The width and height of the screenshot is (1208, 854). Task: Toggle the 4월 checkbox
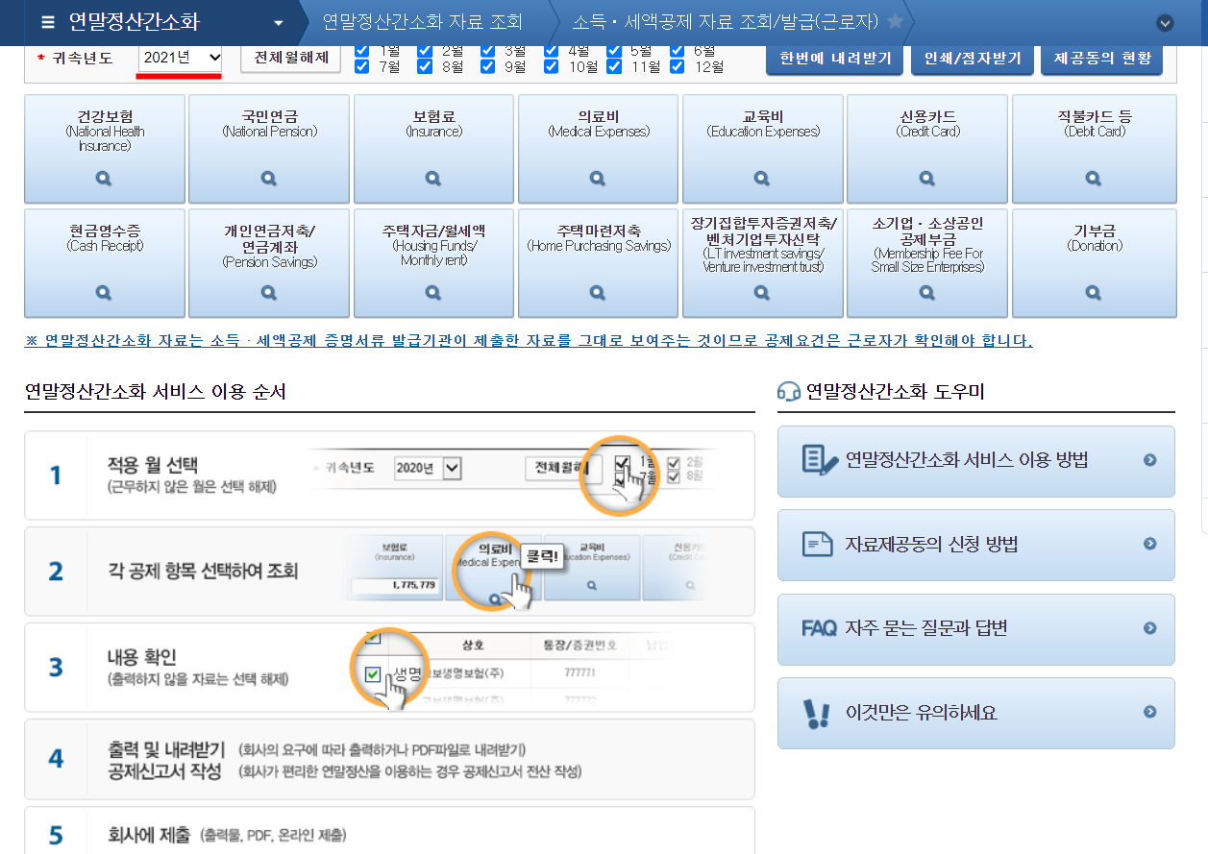552,50
